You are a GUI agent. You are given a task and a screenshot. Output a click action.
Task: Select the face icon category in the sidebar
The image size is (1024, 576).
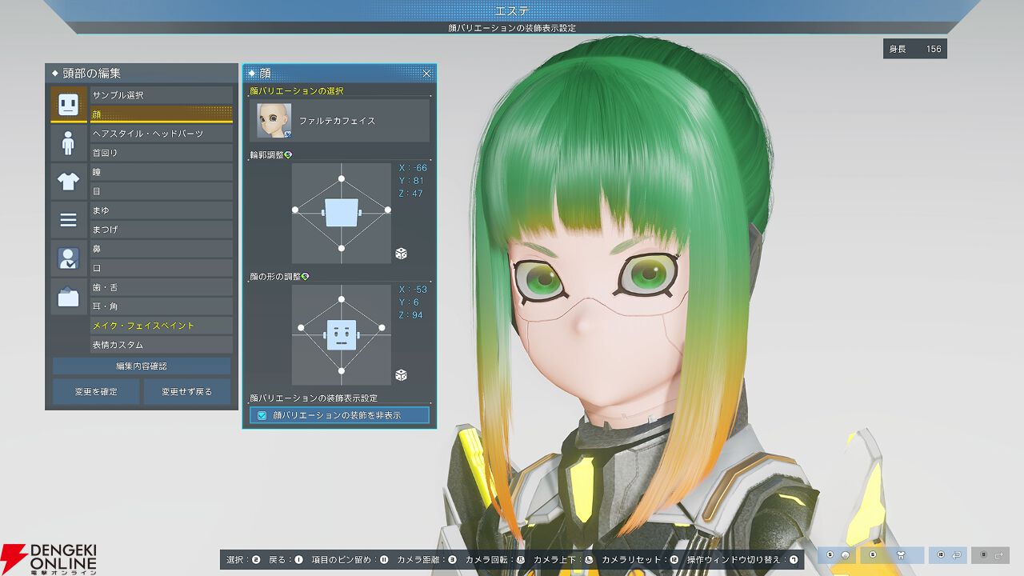pyautogui.click(x=68, y=104)
